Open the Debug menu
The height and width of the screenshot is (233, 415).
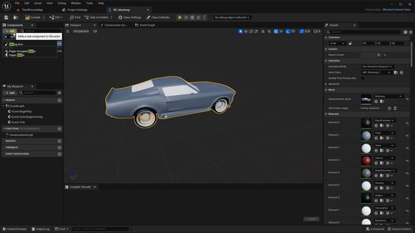62,3
